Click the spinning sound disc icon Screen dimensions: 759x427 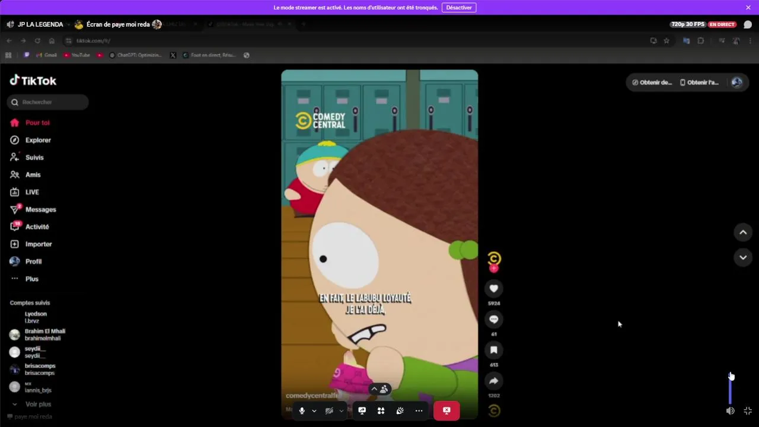(x=494, y=410)
